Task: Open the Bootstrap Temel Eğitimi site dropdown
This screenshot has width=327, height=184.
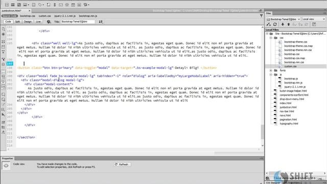Action: point(283,19)
